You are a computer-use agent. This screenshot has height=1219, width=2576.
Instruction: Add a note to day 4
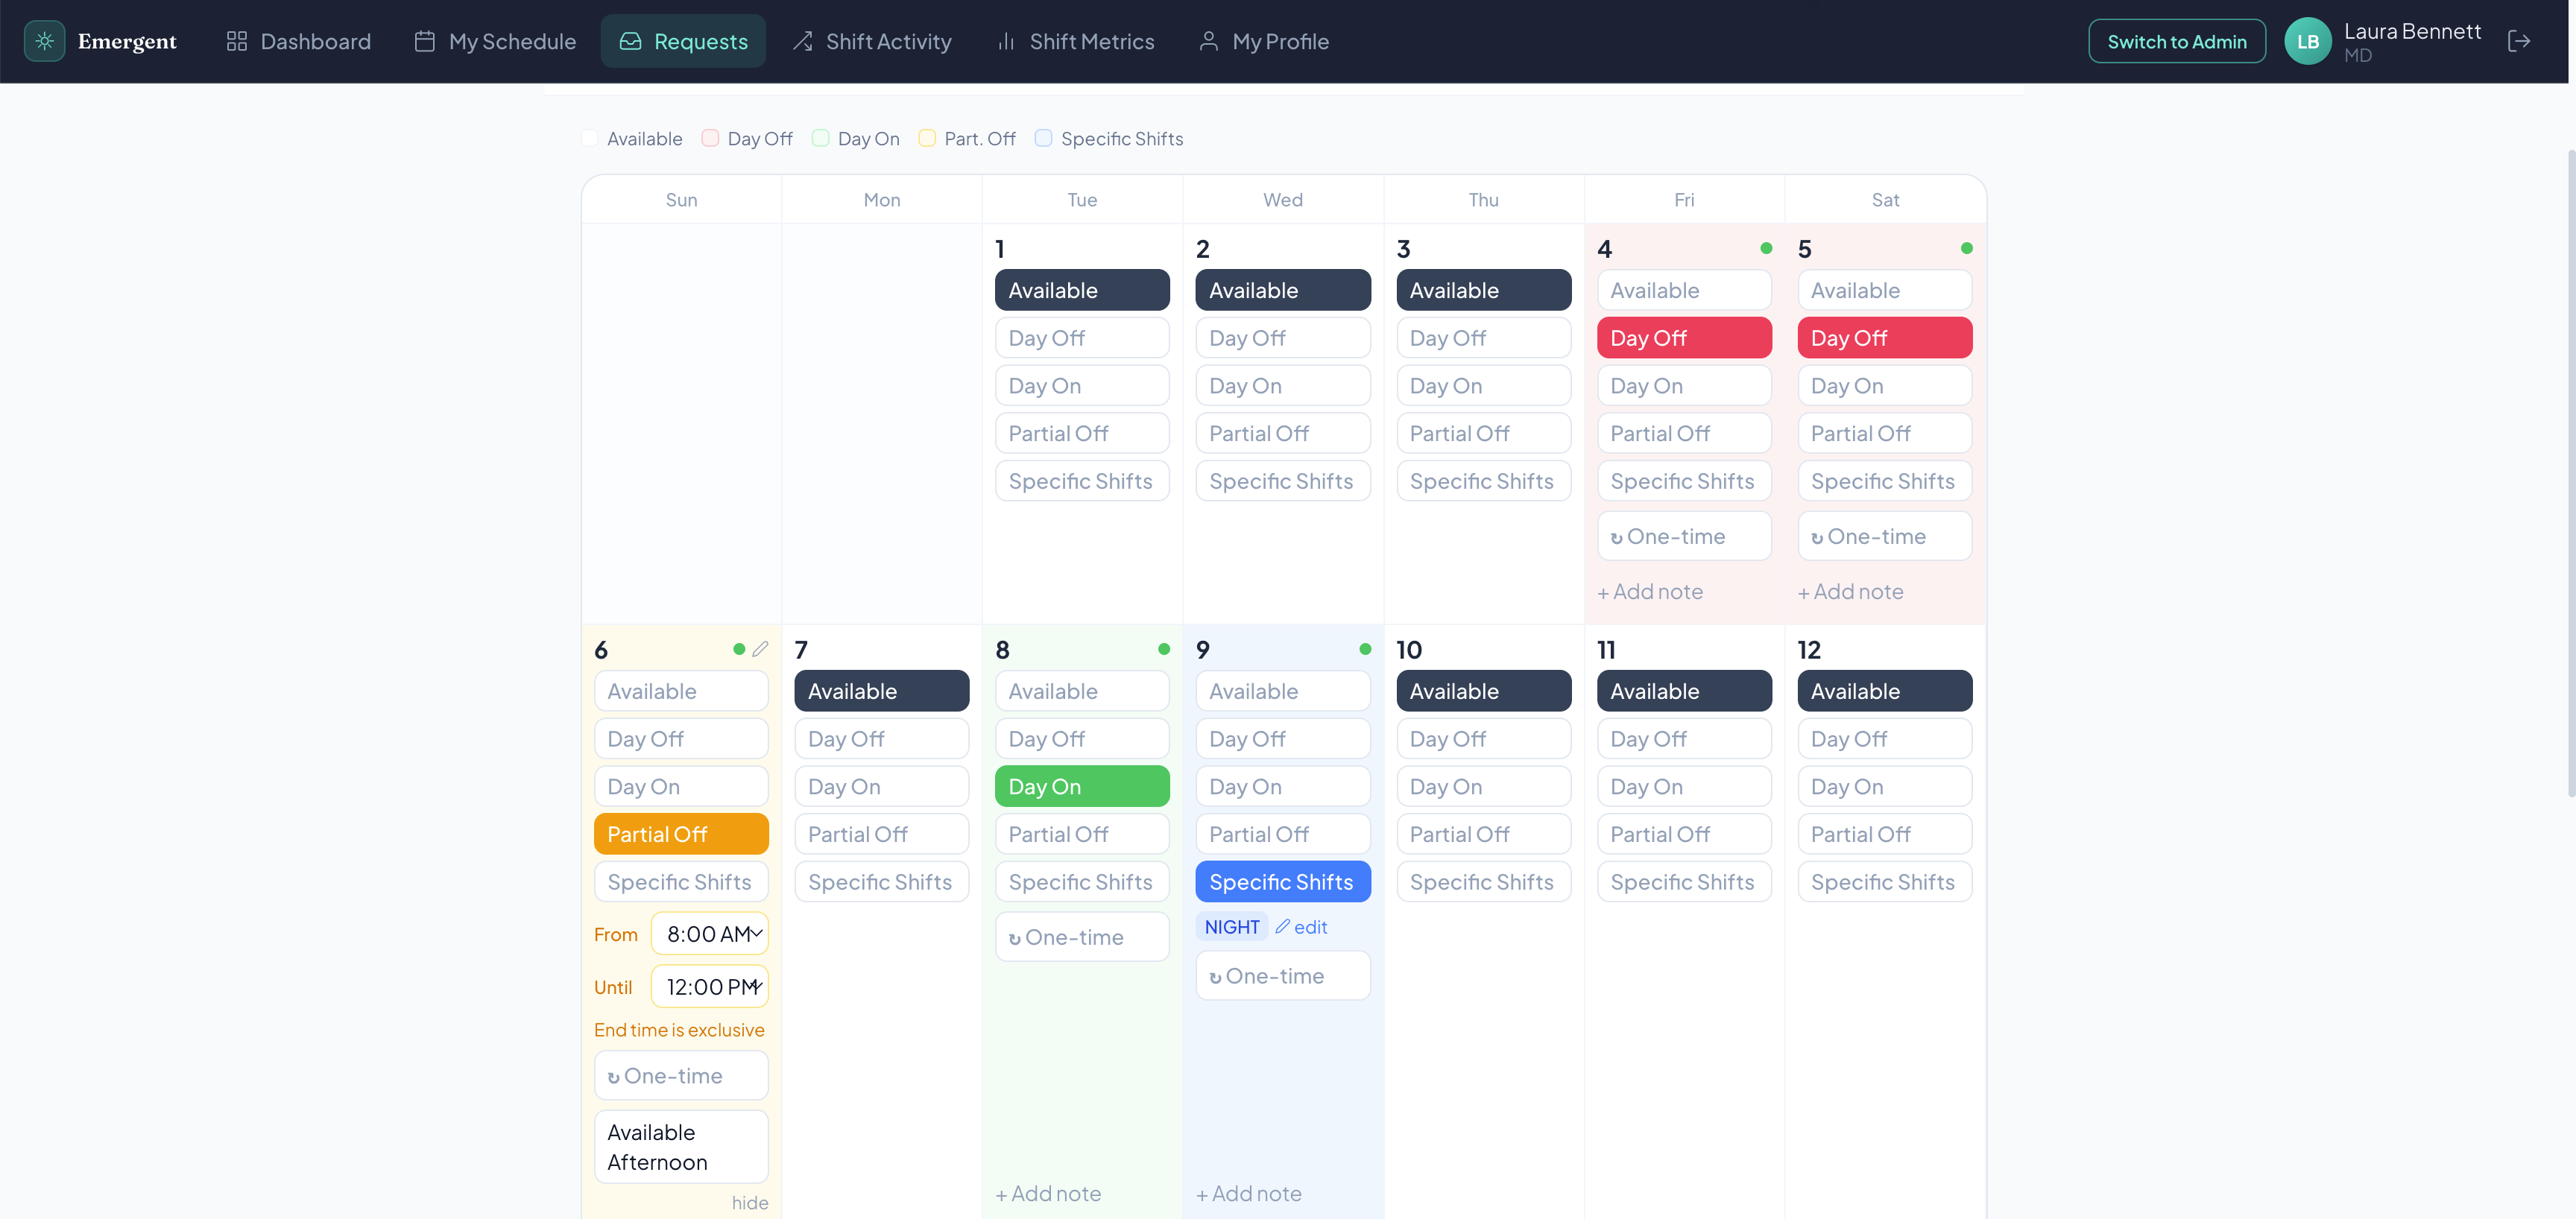[x=1650, y=592]
